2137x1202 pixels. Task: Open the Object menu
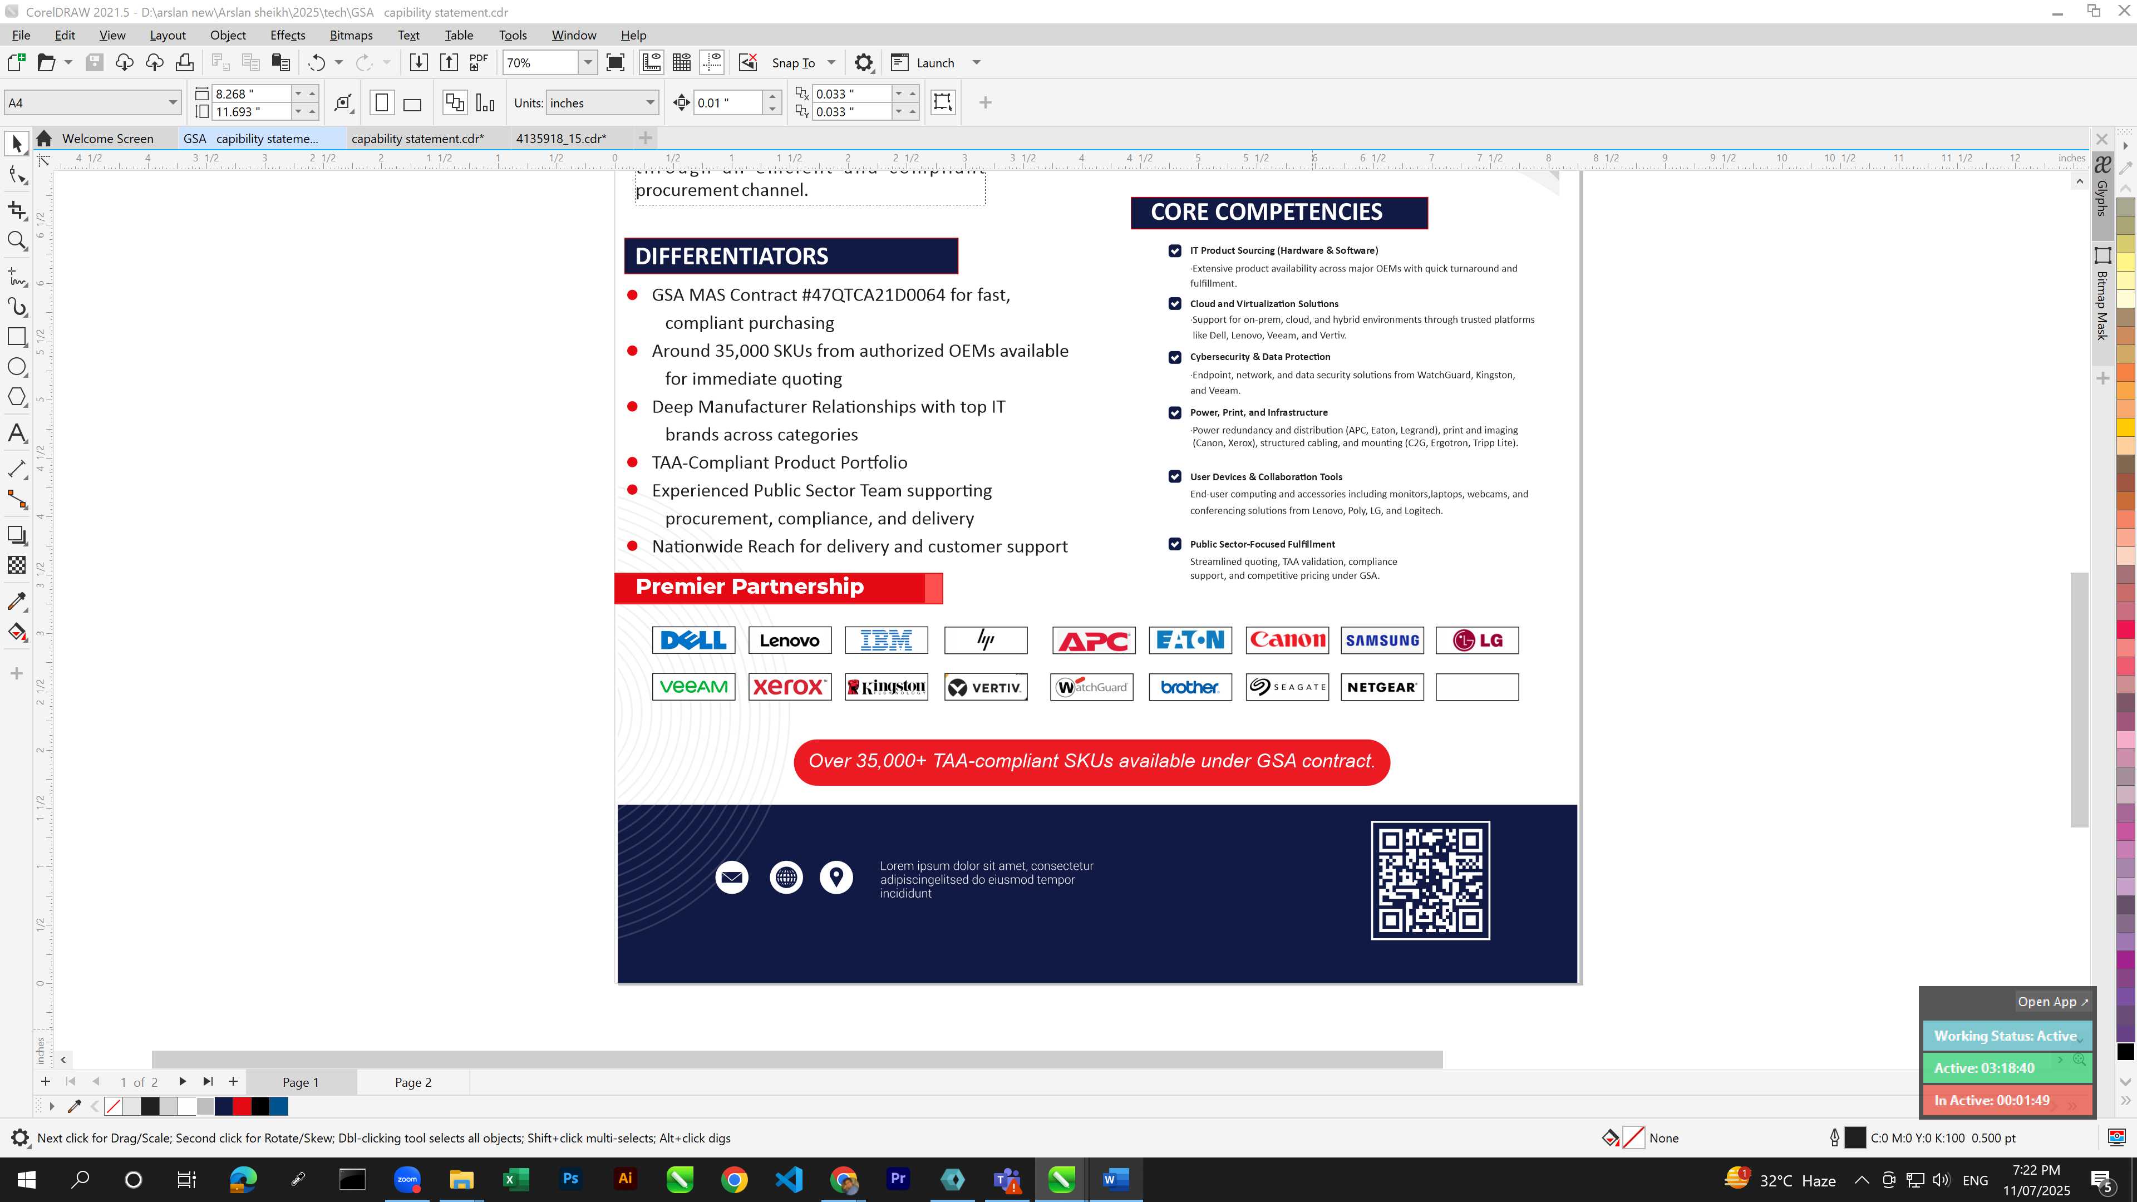[227, 35]
